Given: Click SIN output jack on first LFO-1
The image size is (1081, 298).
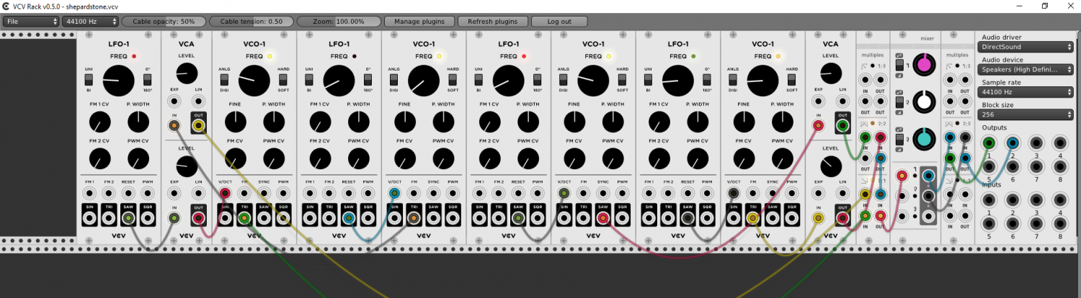Looking at the screenshot, I should pyautogui.click(x=89, y=217).
